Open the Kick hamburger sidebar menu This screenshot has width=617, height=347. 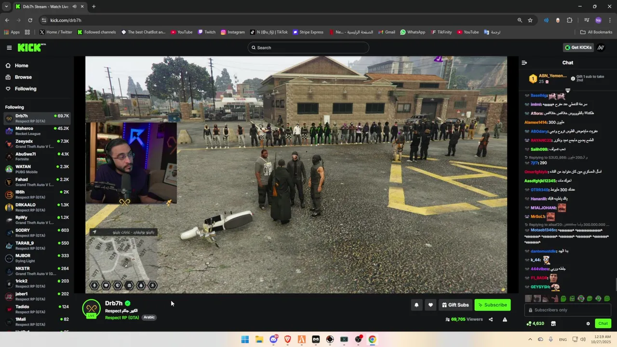(x=9, y=48)
